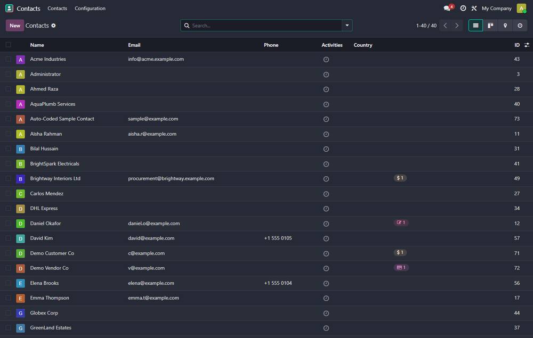Select GreenLand Estates row checkbox
The height and width of the screenshot is (338, 533).
(x=9, y=328)
